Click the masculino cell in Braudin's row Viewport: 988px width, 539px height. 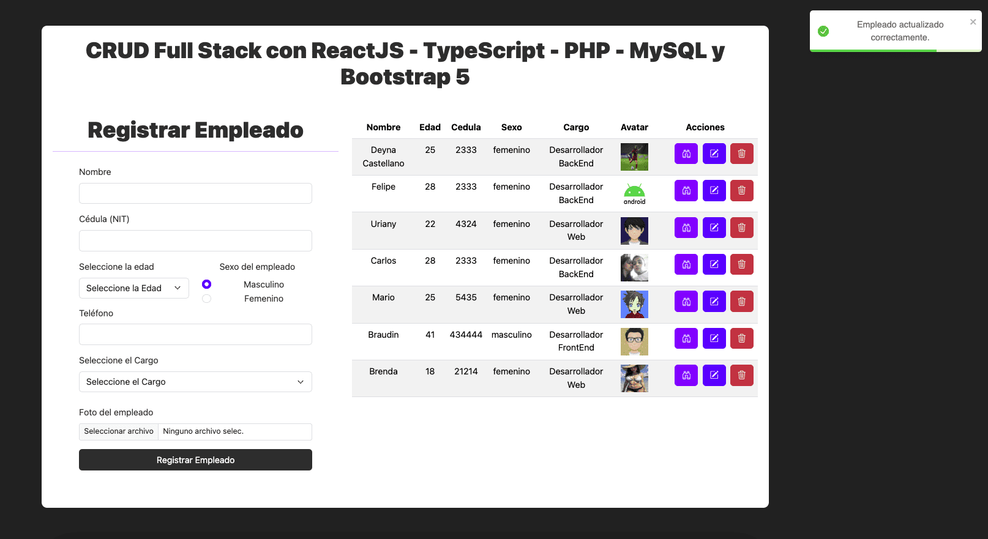click(512, 335)
